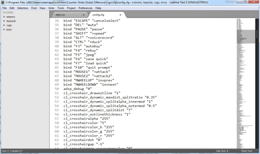Expand the fourth folder in the sidebar
Screen dimensions: 260x154
pyautogui.click(x=4, y=29)
